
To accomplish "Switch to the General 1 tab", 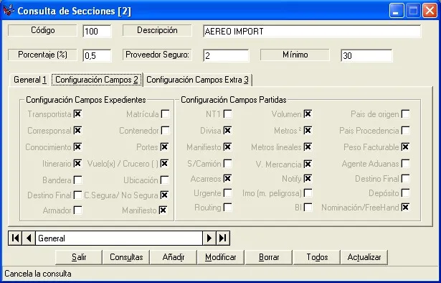I will (x=30, y=80).
